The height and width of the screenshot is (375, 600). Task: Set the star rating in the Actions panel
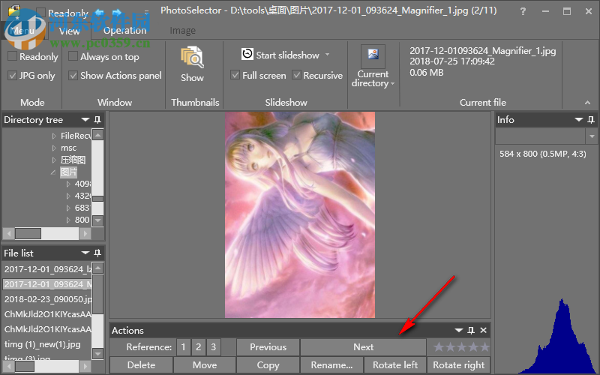pos(461,347)
